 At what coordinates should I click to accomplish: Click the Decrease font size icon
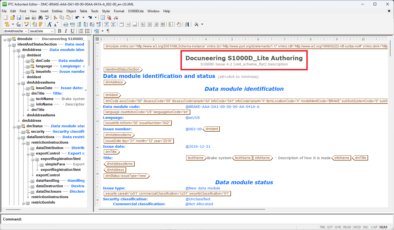55,24
